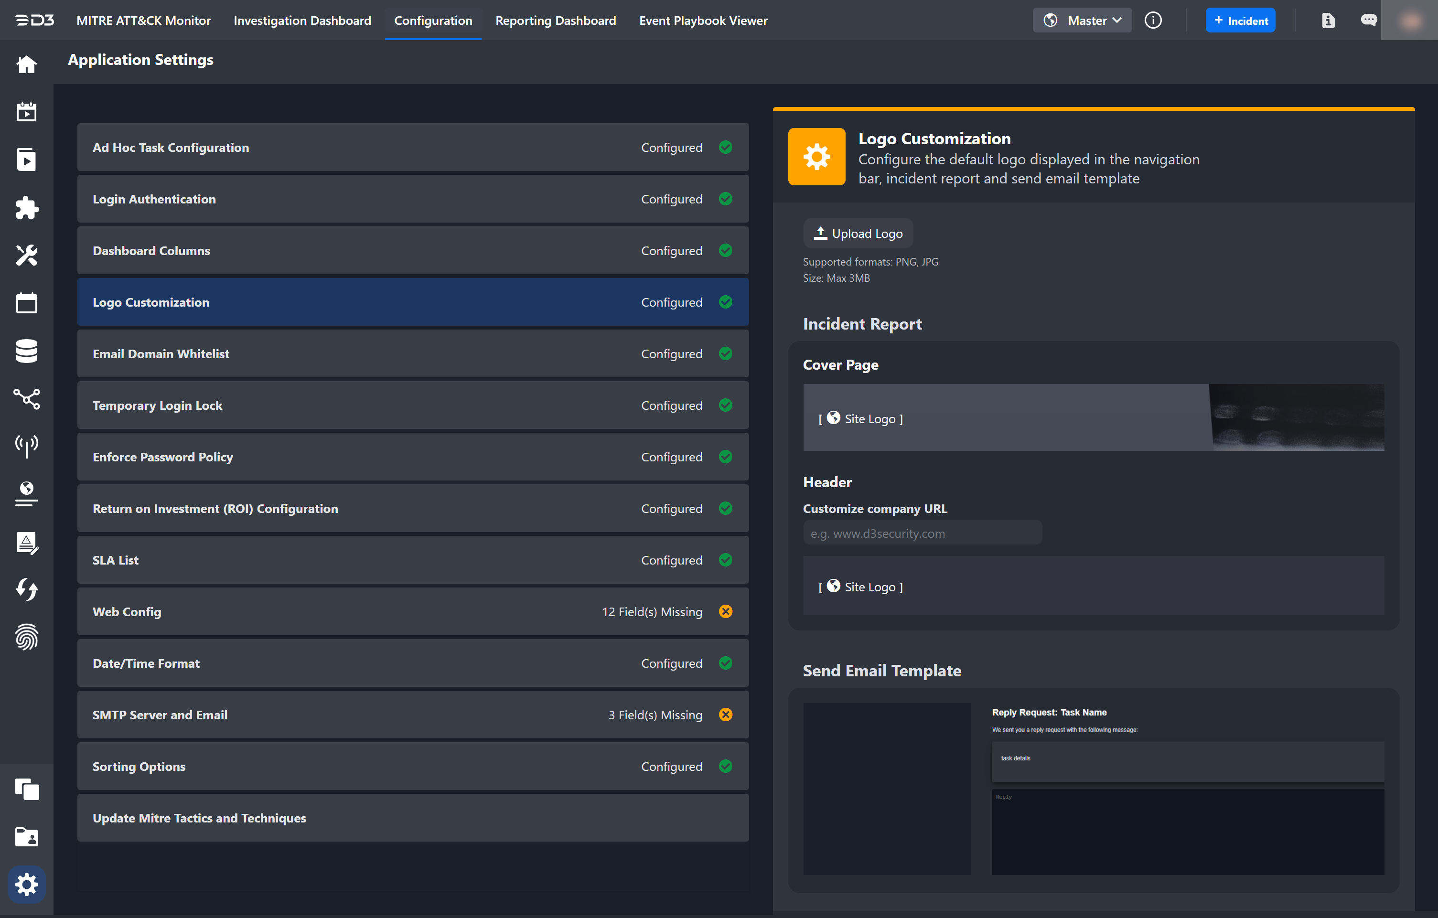Expand the Update Mitre Tactics and Techniques row
Viewport: 1438px width, 918px height.
click(x=413, y=818)
